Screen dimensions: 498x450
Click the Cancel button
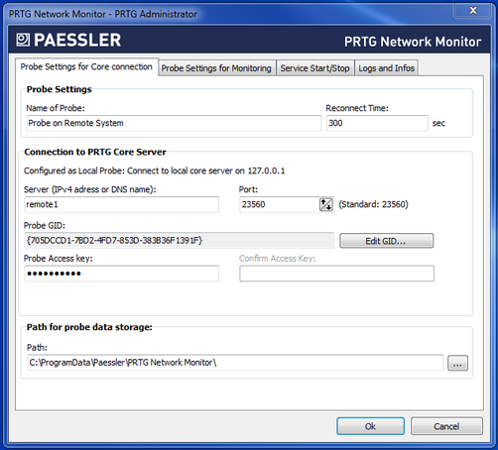pos(446,426)
